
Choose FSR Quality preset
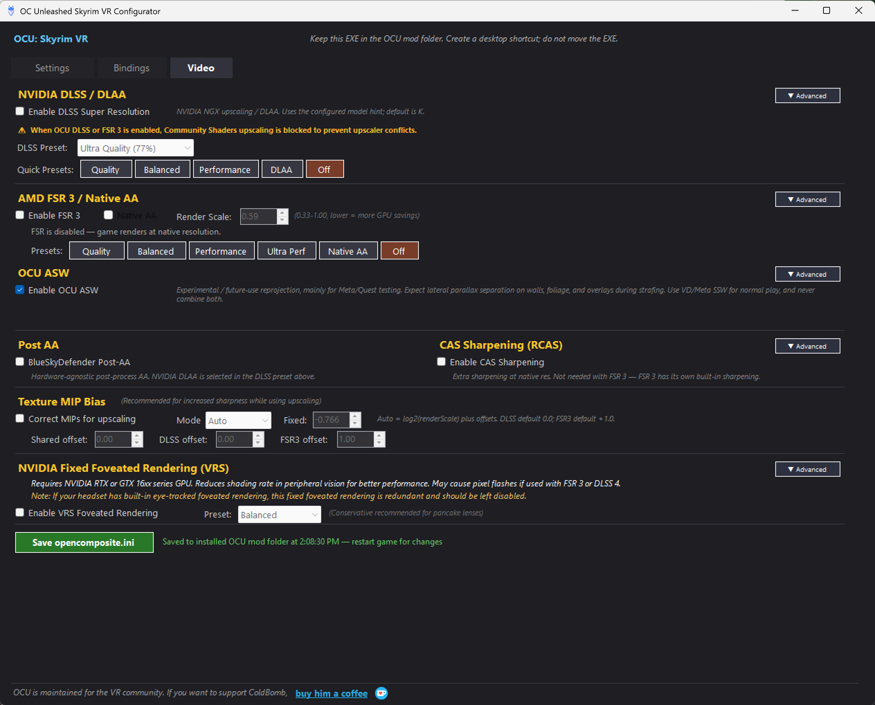[96, 251]
